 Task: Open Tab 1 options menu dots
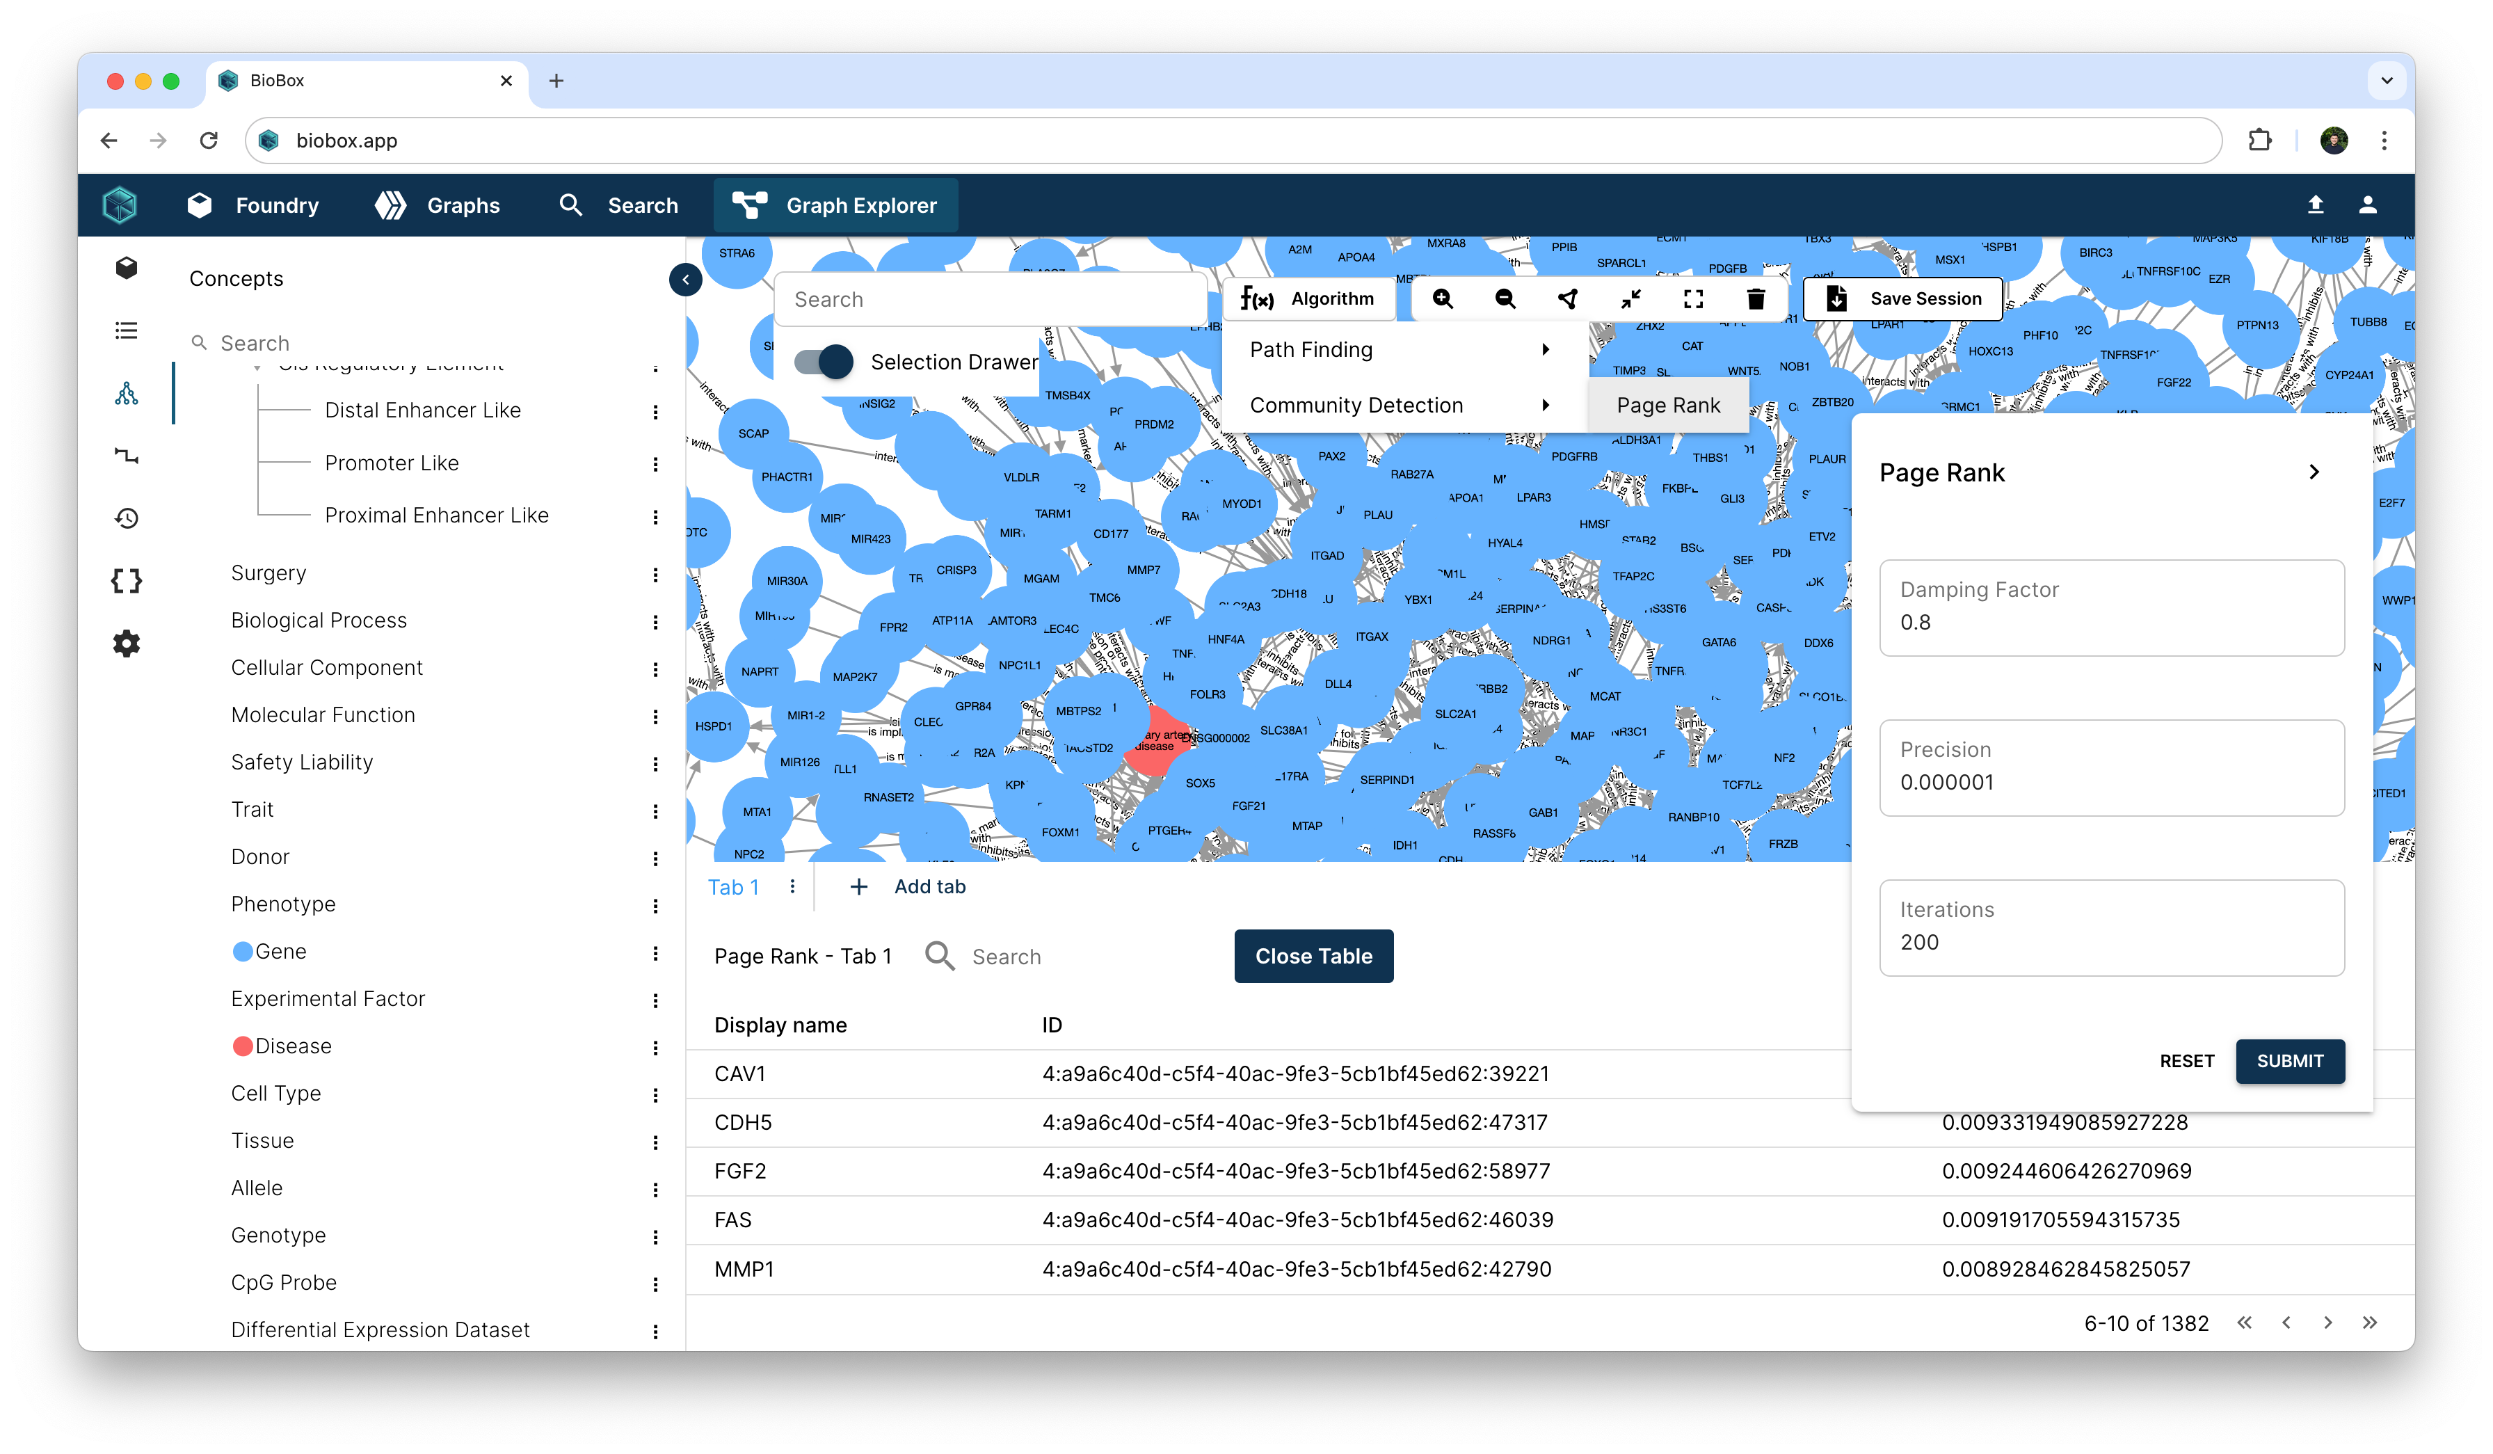tap(792, 887)
